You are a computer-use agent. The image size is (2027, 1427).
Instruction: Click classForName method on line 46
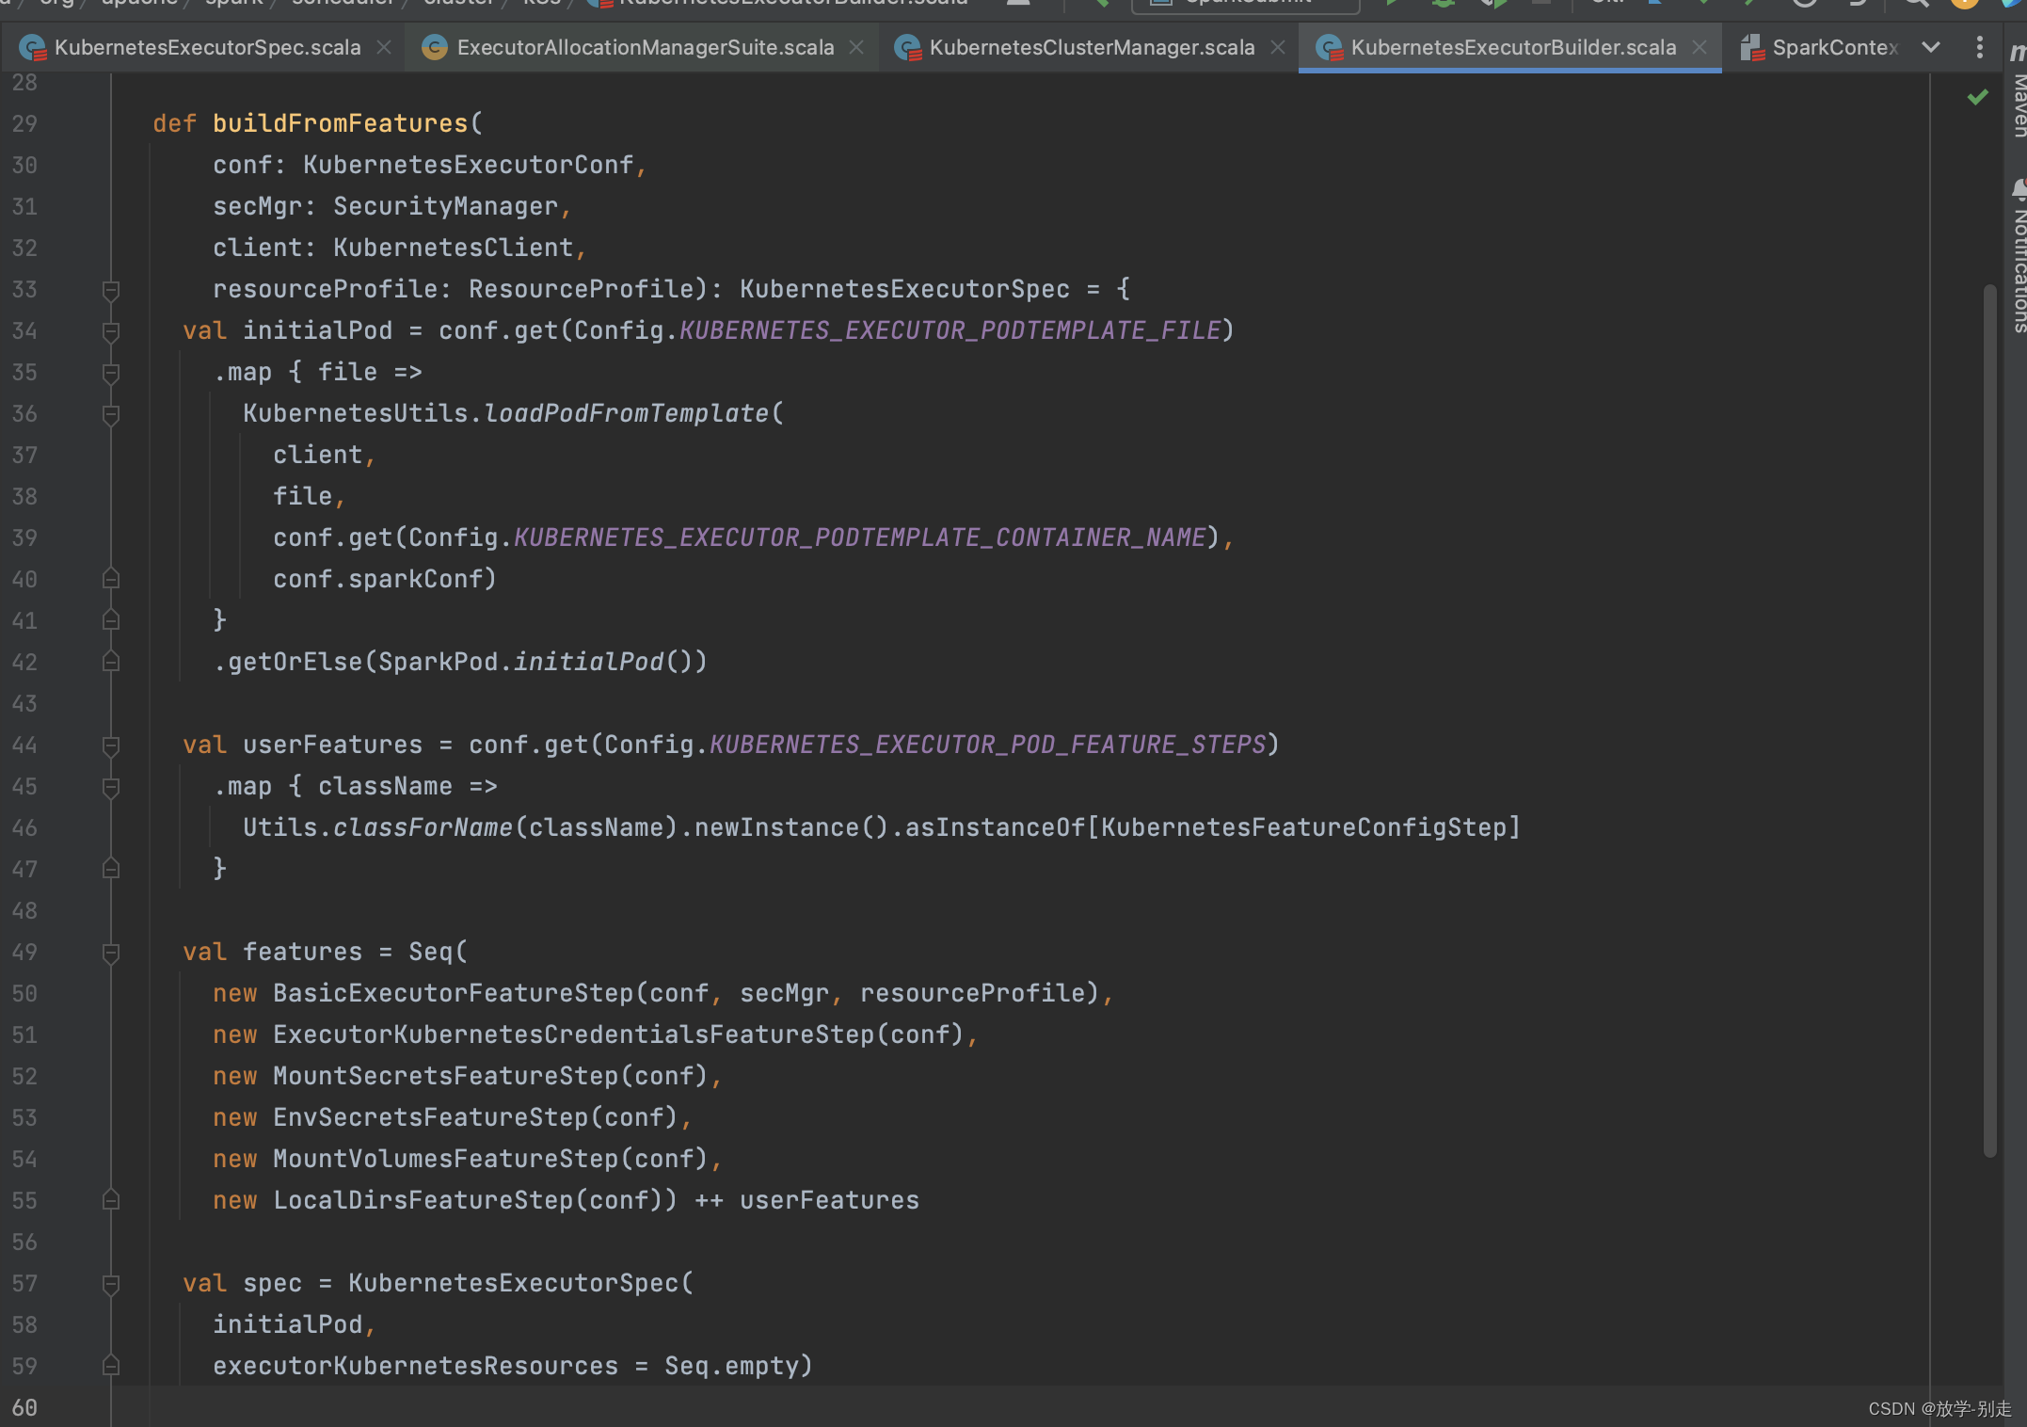click(x=423, y=827)
